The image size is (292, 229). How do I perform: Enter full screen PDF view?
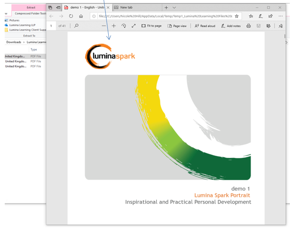tap(134, 26)
